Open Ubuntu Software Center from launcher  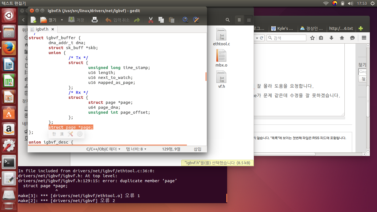pos(9,113)
